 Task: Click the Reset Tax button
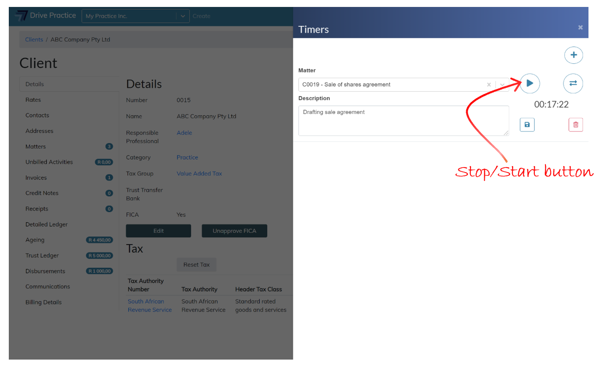(x=196, y=265)
